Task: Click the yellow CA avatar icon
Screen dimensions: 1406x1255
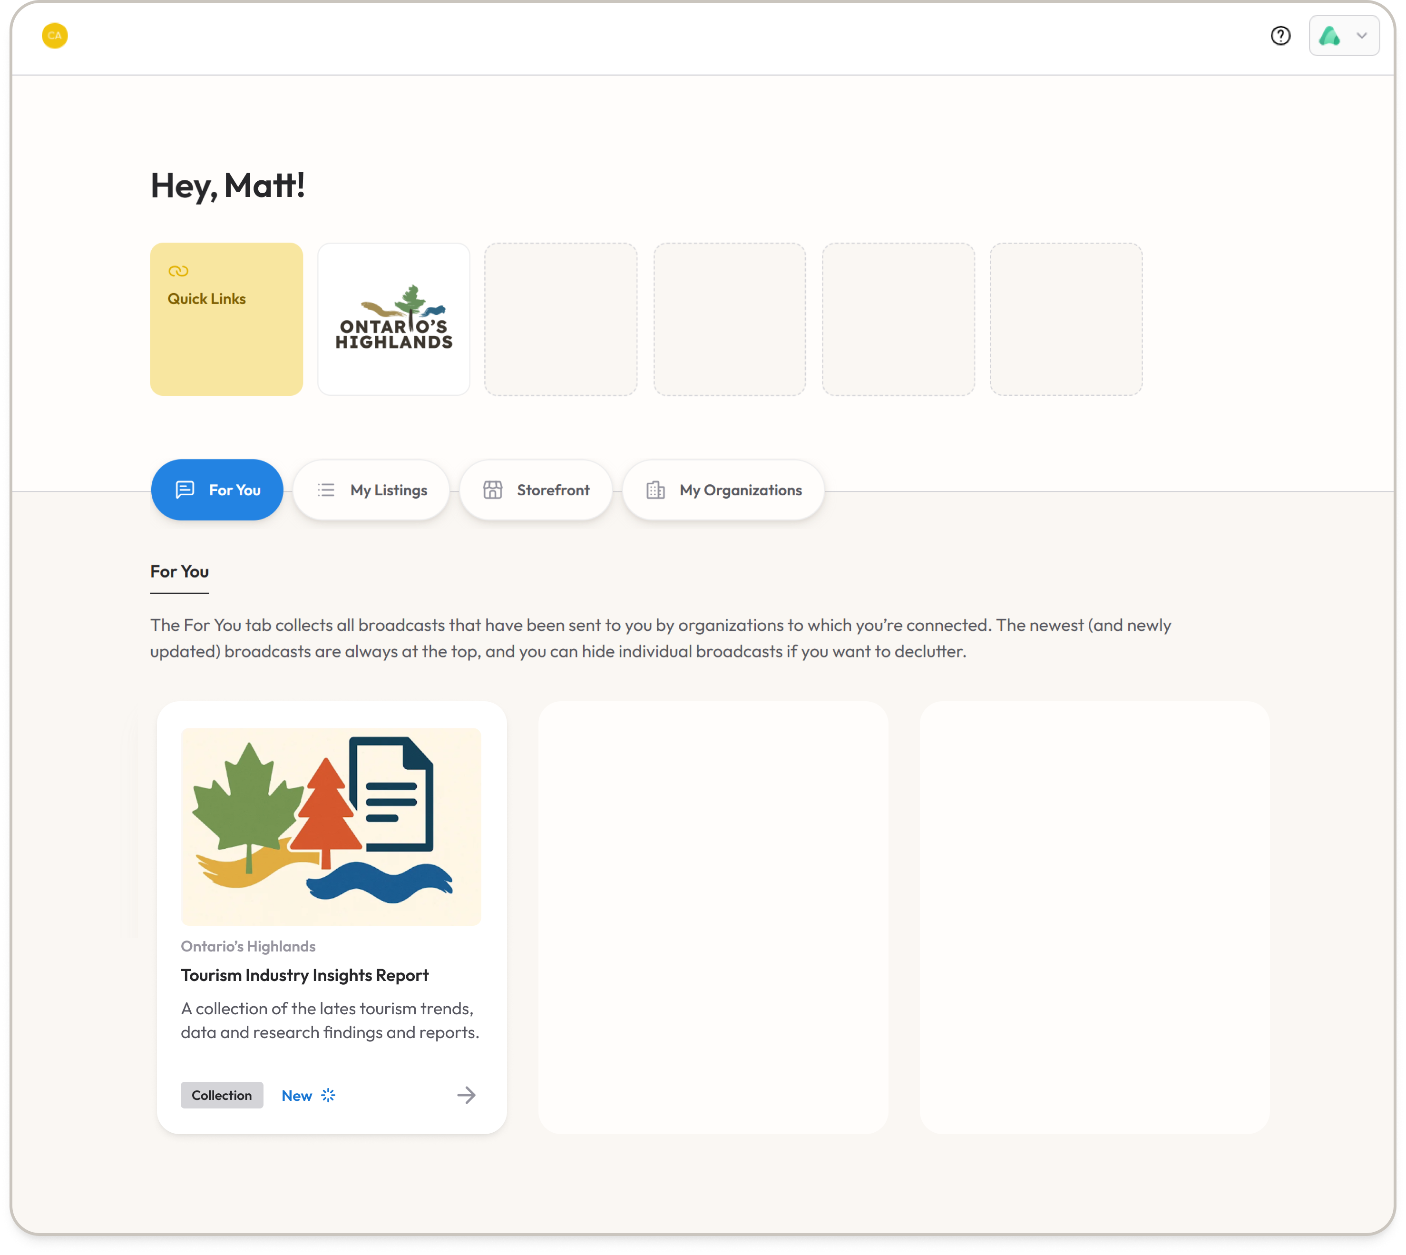Action: [55, 36]
